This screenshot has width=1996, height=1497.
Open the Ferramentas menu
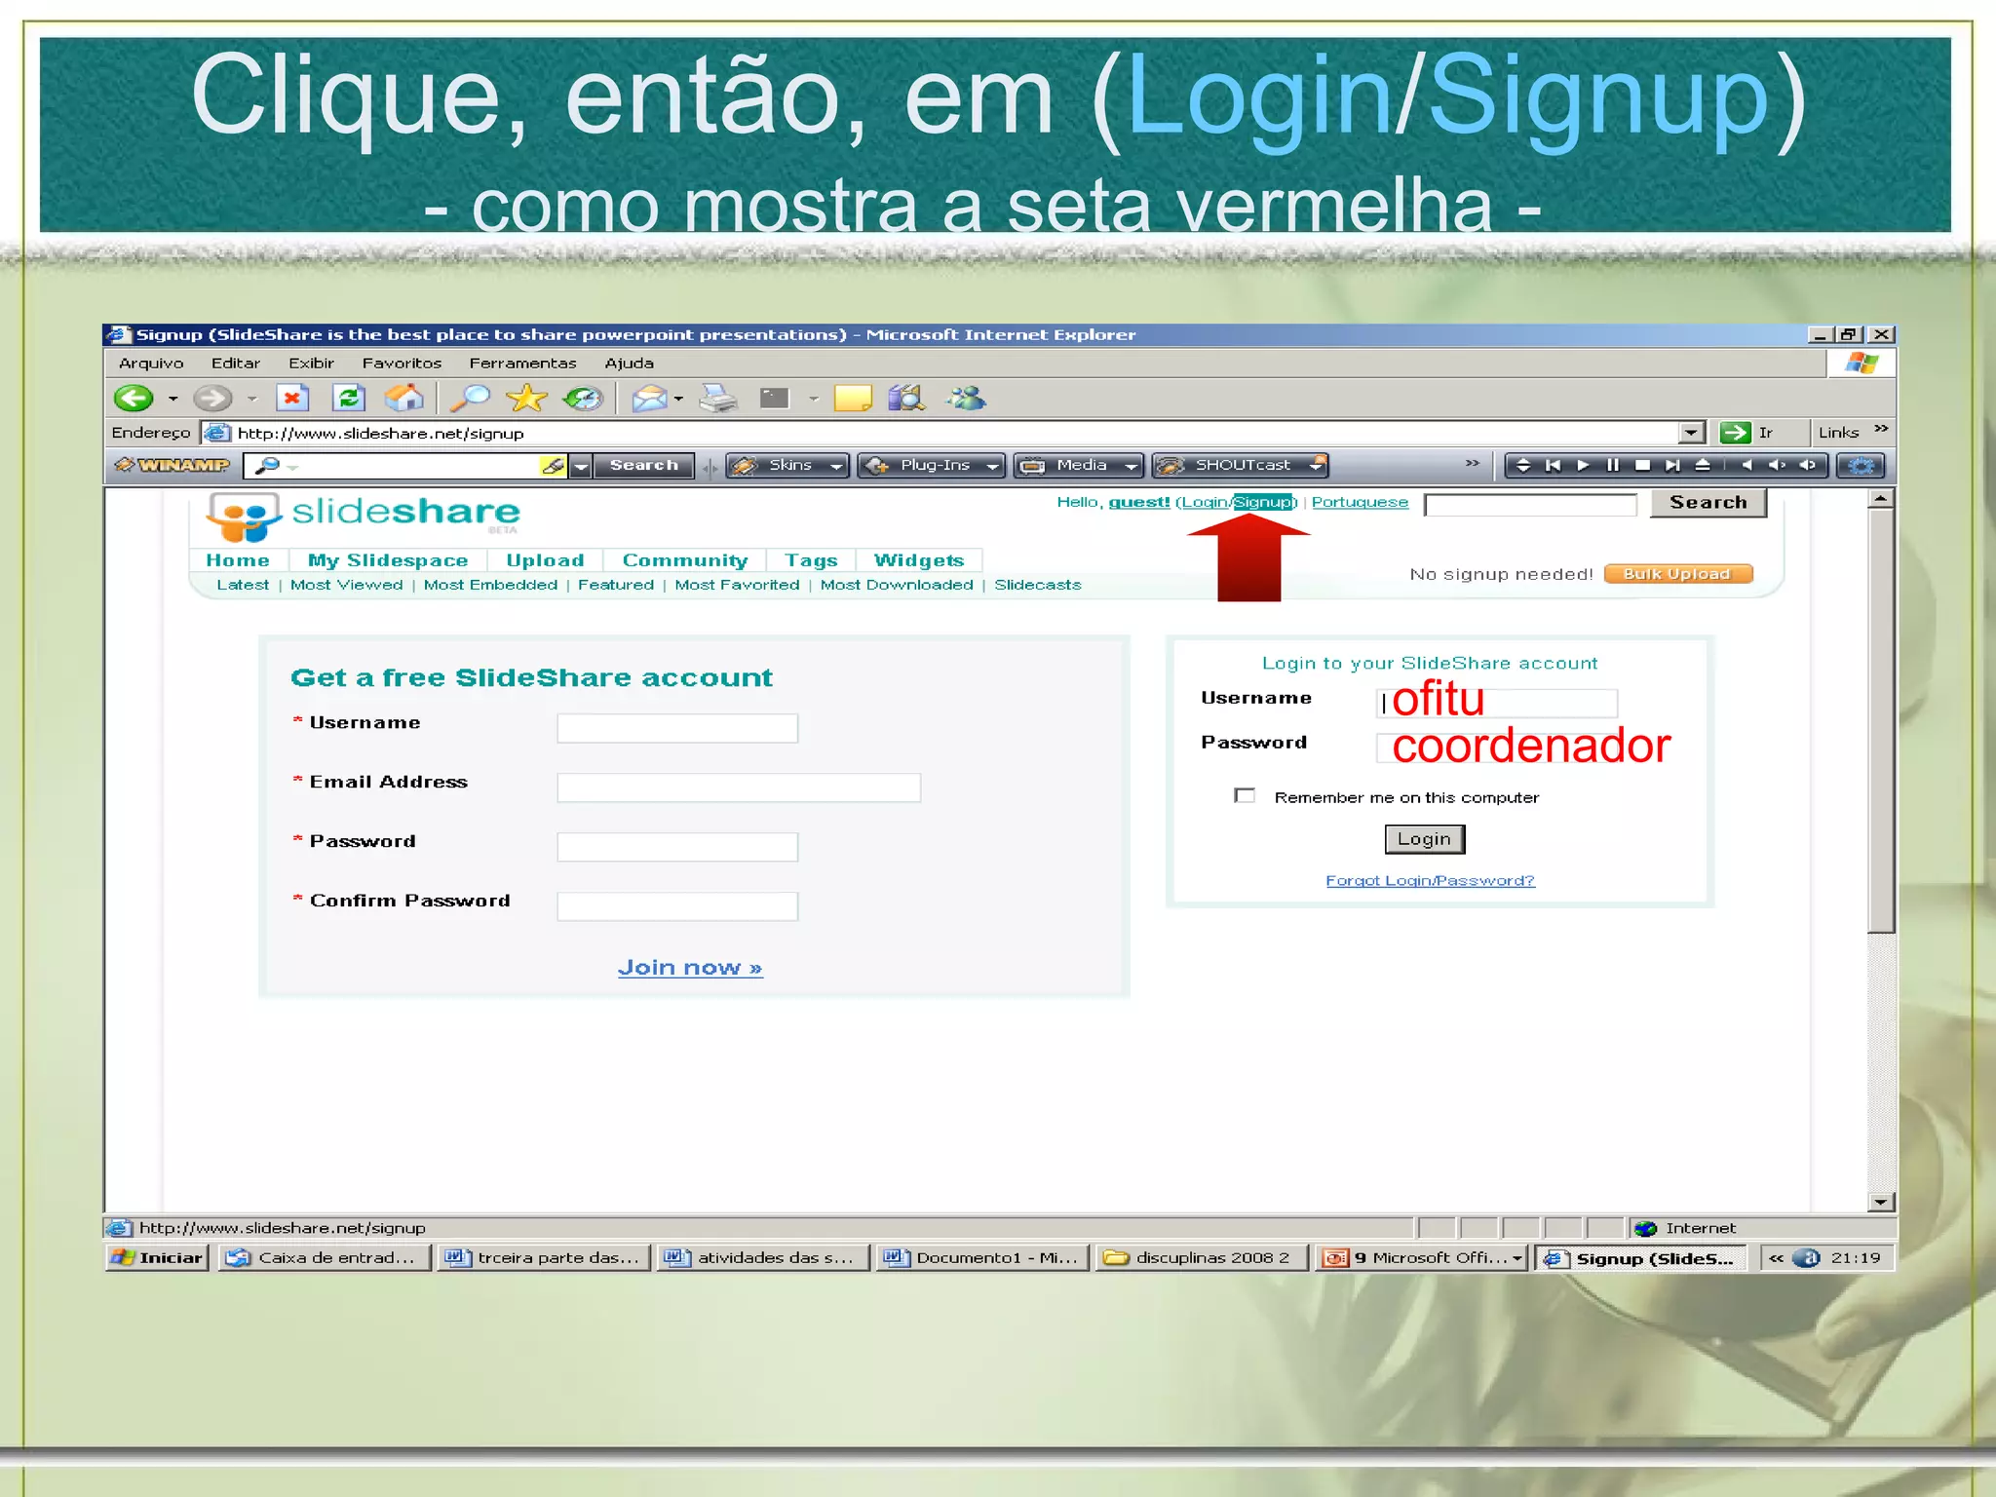tap(522, 363)
